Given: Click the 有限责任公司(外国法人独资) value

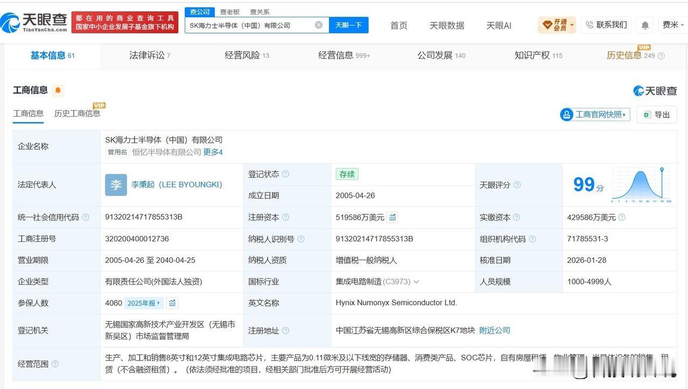Looking at the screenshot, I should [x=153, y=282].
